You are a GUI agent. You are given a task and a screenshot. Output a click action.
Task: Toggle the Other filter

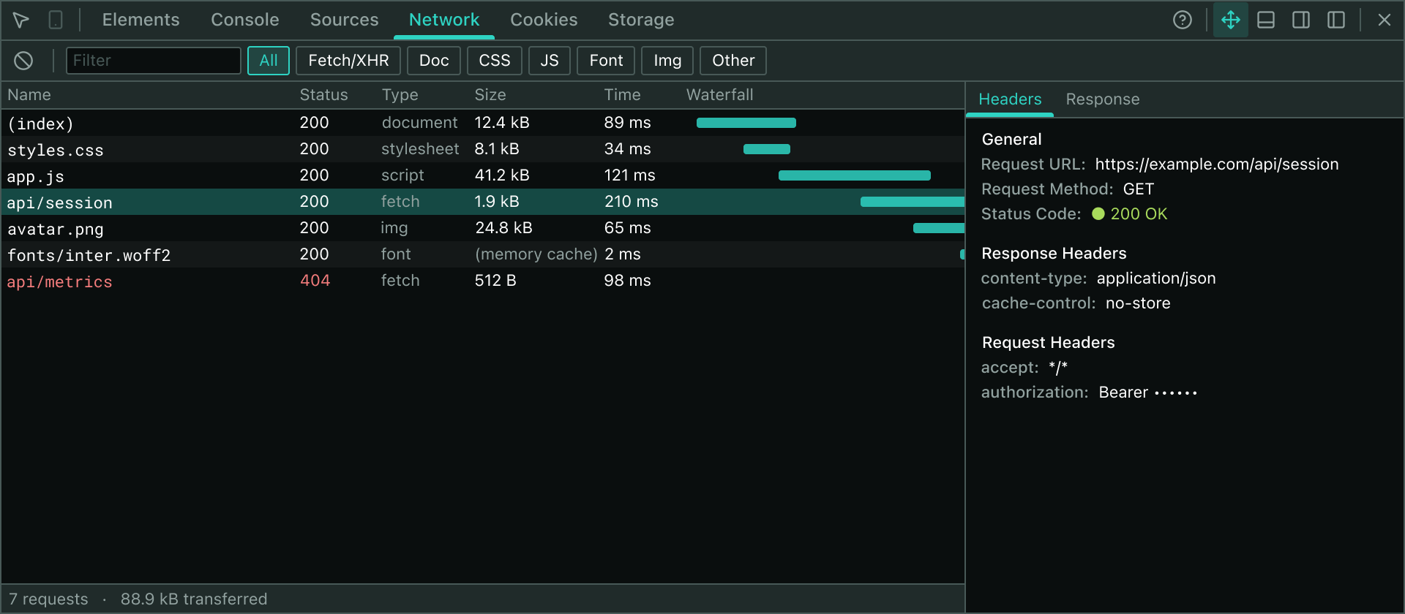733,61
